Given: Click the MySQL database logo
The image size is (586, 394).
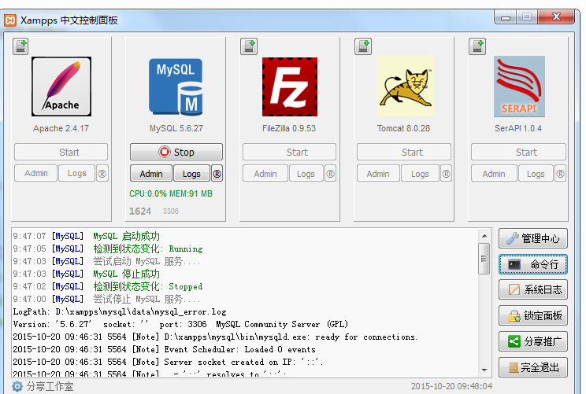Looking at the screenshot, I should point(176,87).
